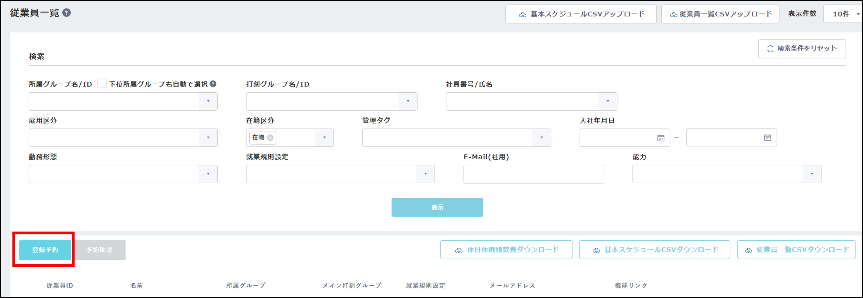This screenshot has width=863, height=298.
Task: Click the 検索条件をリセット button
Action: 802,49
